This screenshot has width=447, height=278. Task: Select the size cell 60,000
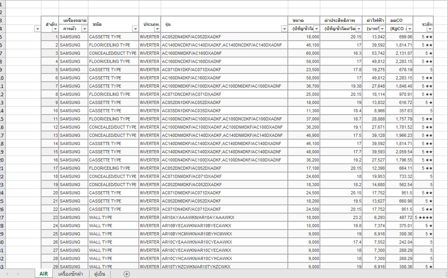(304, 53)
